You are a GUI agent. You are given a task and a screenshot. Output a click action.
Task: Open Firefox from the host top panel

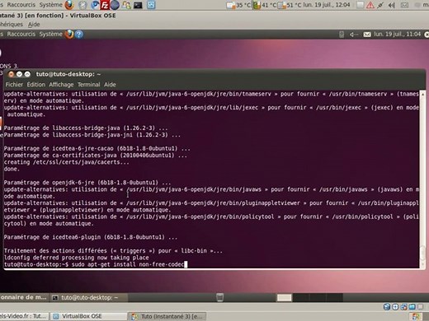(69, 5)
